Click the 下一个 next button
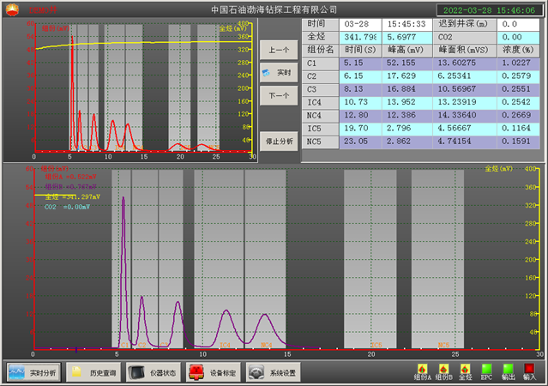This screenshot has height=386, width=548. (x=279, y=95)
